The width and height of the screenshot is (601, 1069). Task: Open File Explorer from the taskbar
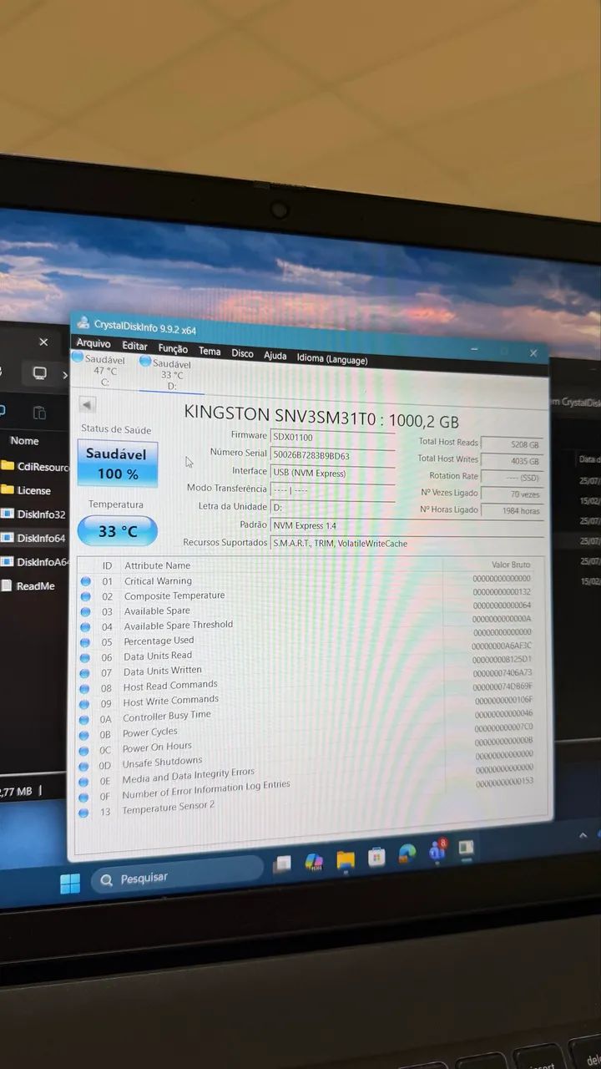346,859
